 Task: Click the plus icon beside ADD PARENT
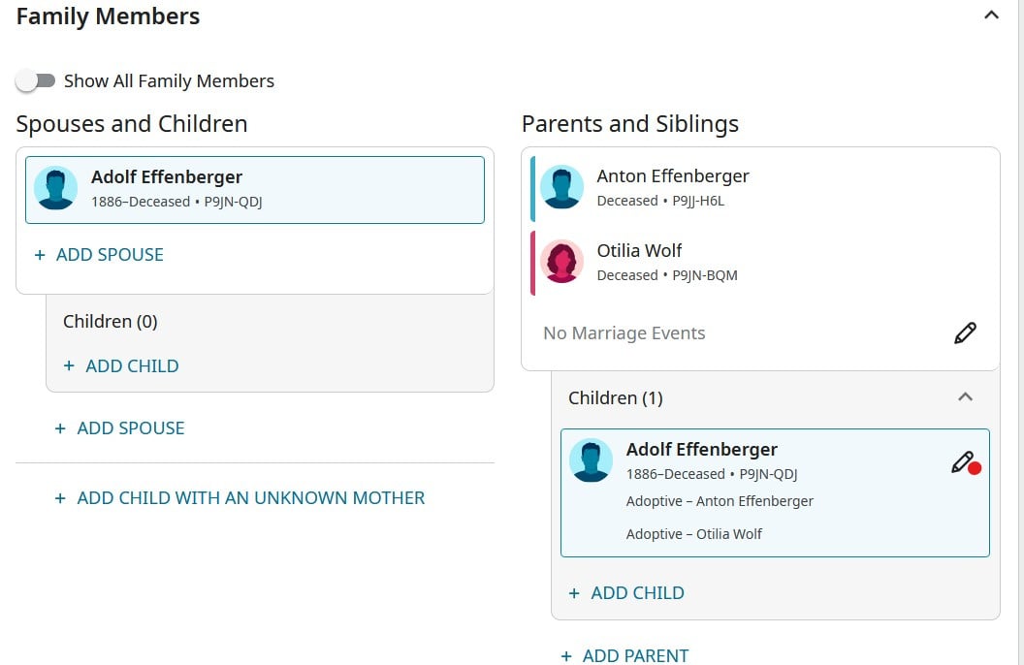[566, 656]
